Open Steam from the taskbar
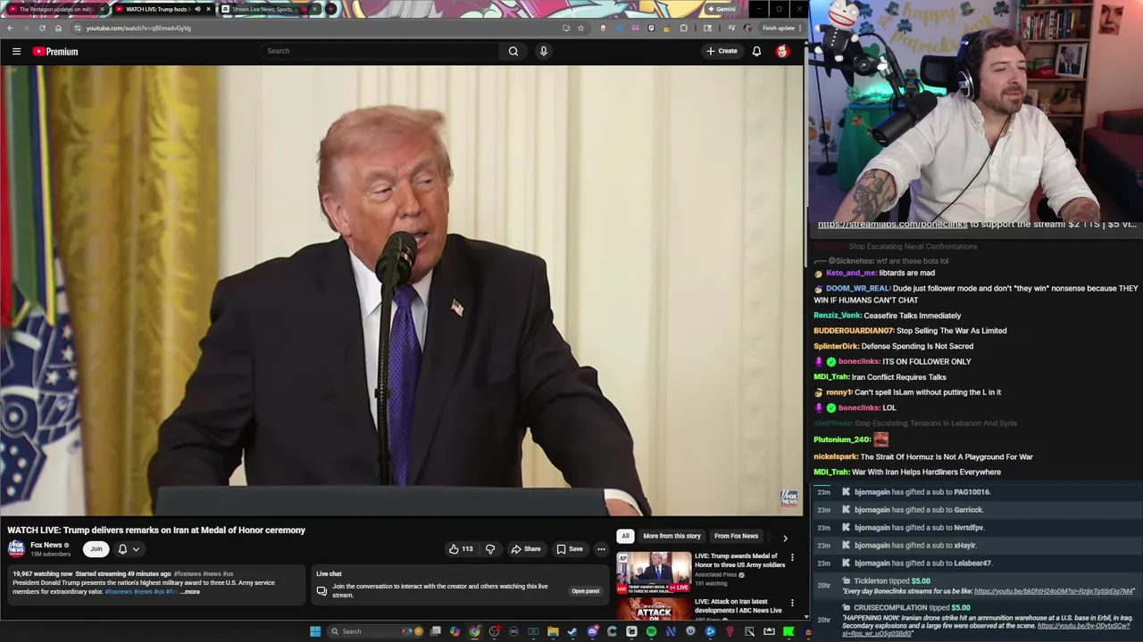This screenshot has width=1143, height=642. 572,631
